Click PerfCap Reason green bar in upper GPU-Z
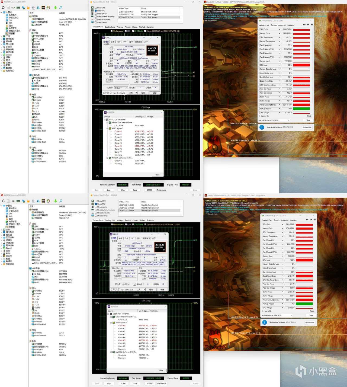 point(301,109)
